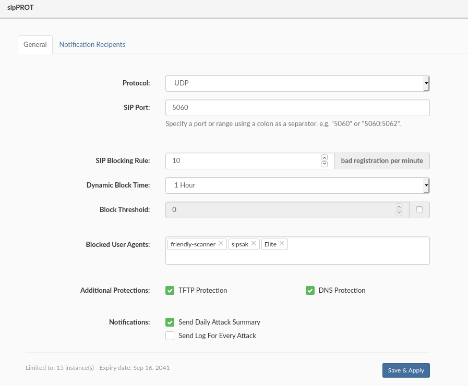This screenshot has height=386, width=468.
Task: Increment the Block Threshold spinner
Action: pos(399,206)
